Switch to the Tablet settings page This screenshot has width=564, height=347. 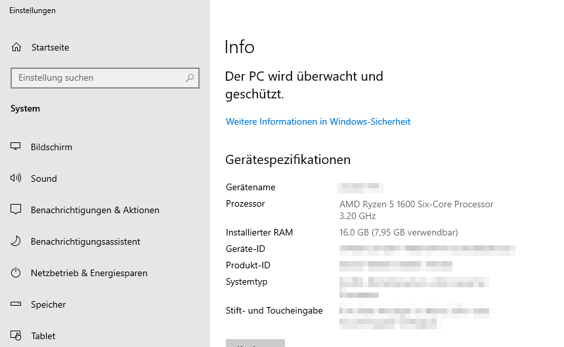pos(43,336)
